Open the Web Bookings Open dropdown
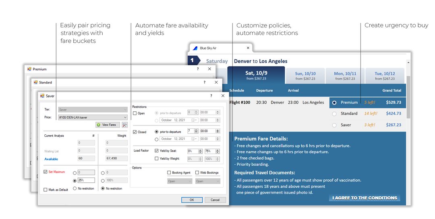Screen dimensions: 435x219 pyautogui.click(x=207, y=181)
